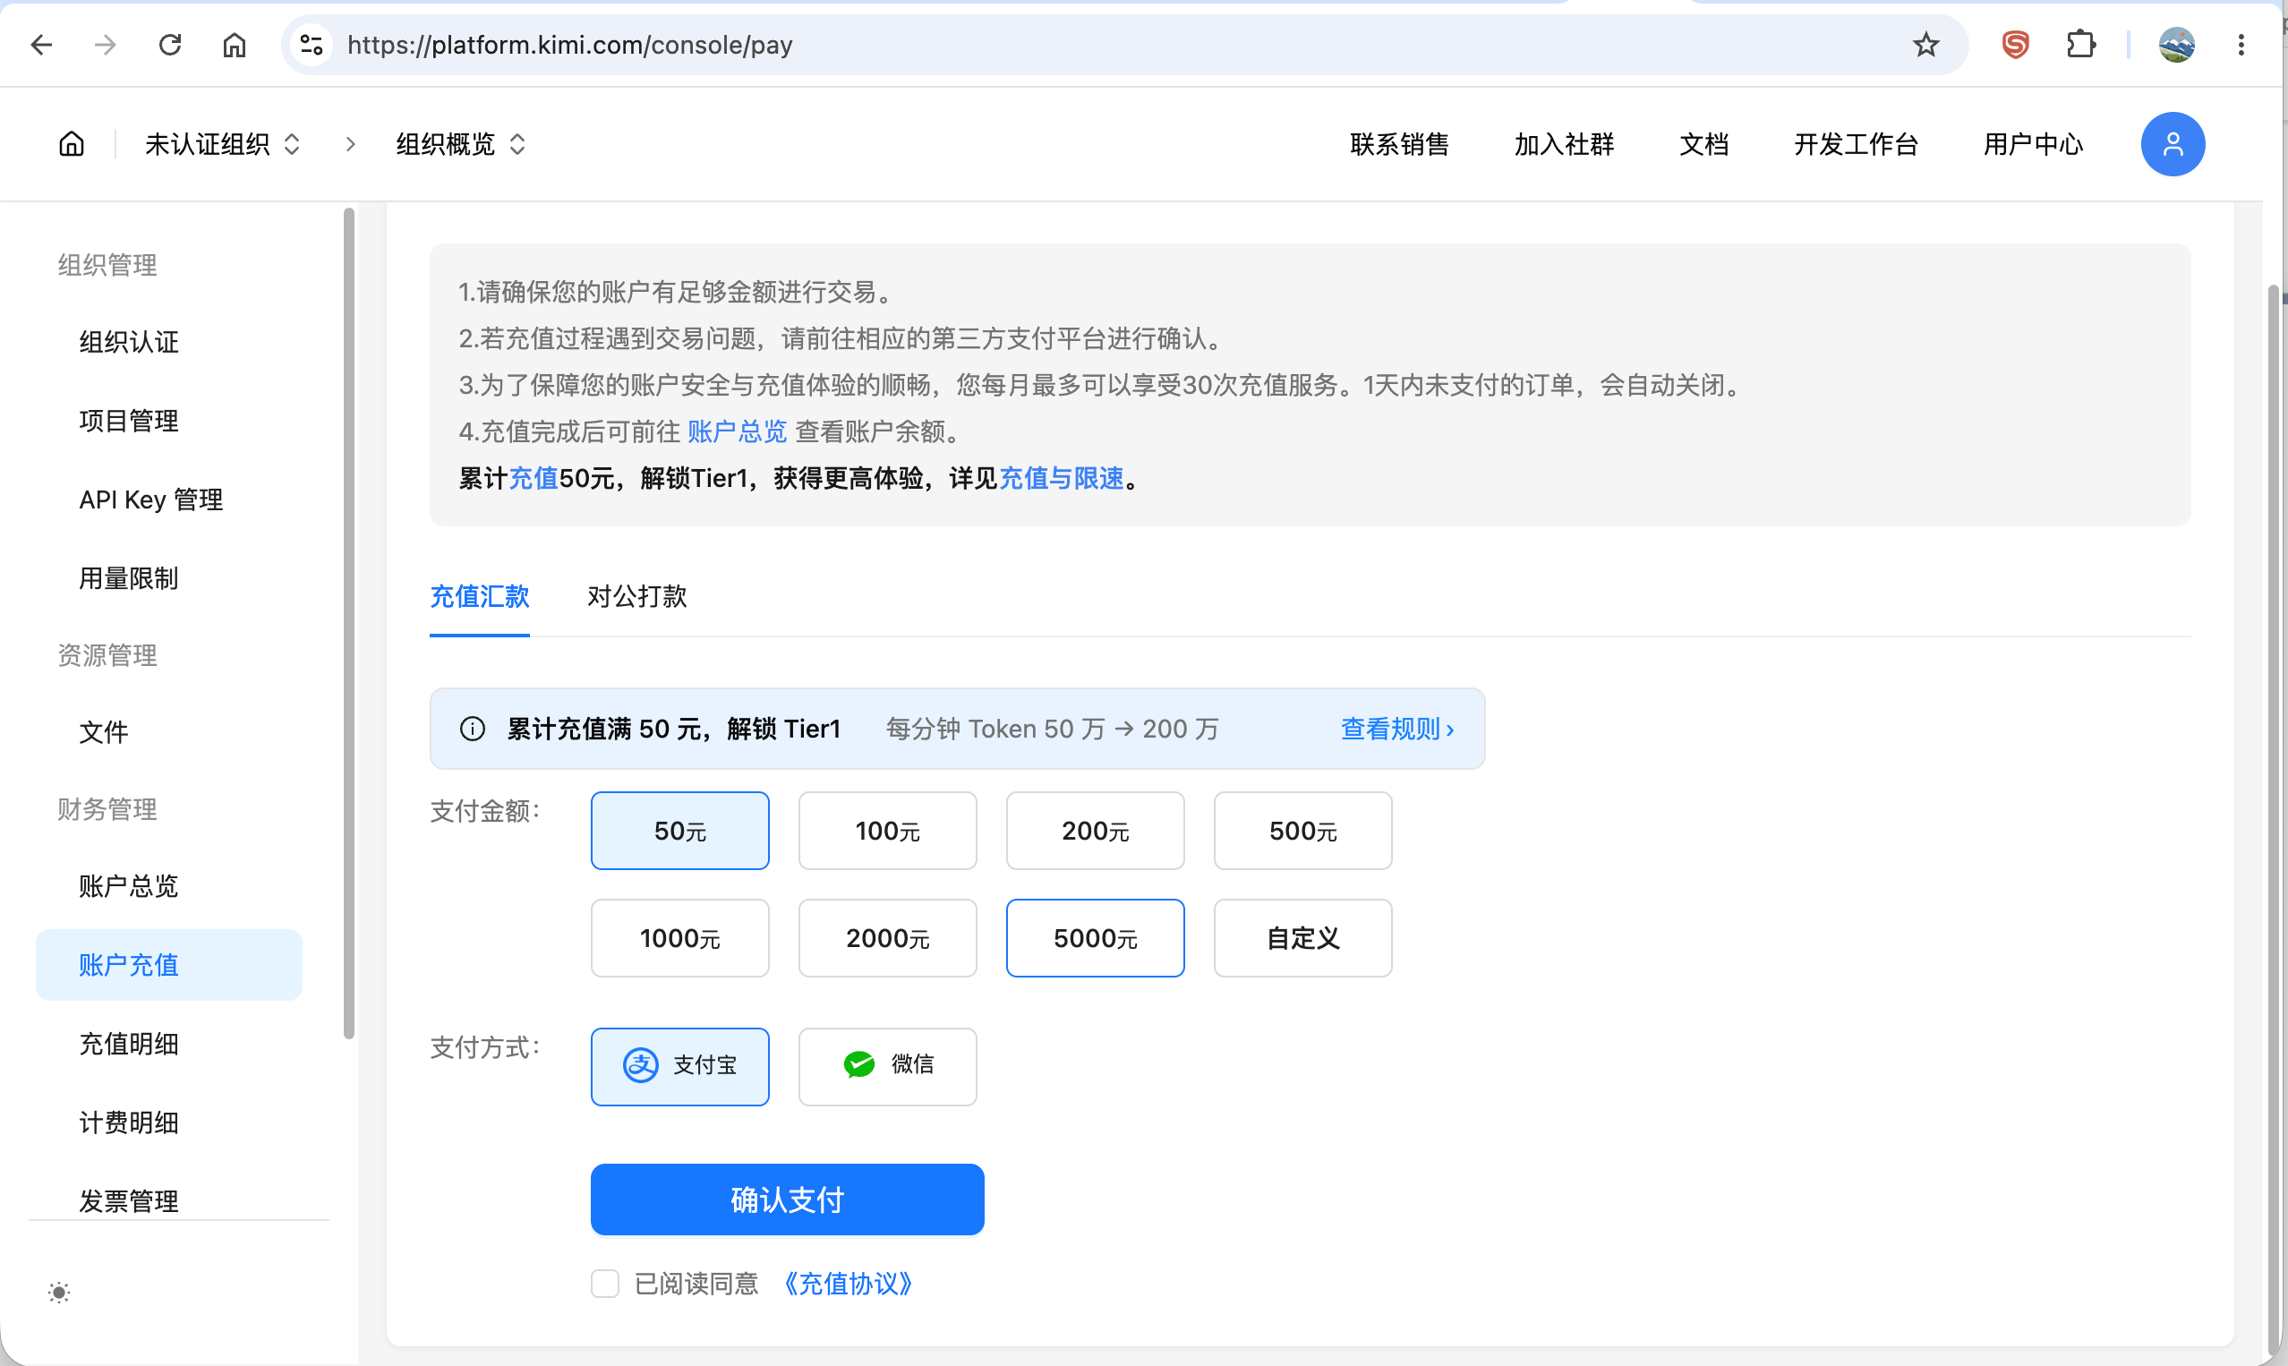Open 充值明细 in sidebar

click(x=169, y=1044)
